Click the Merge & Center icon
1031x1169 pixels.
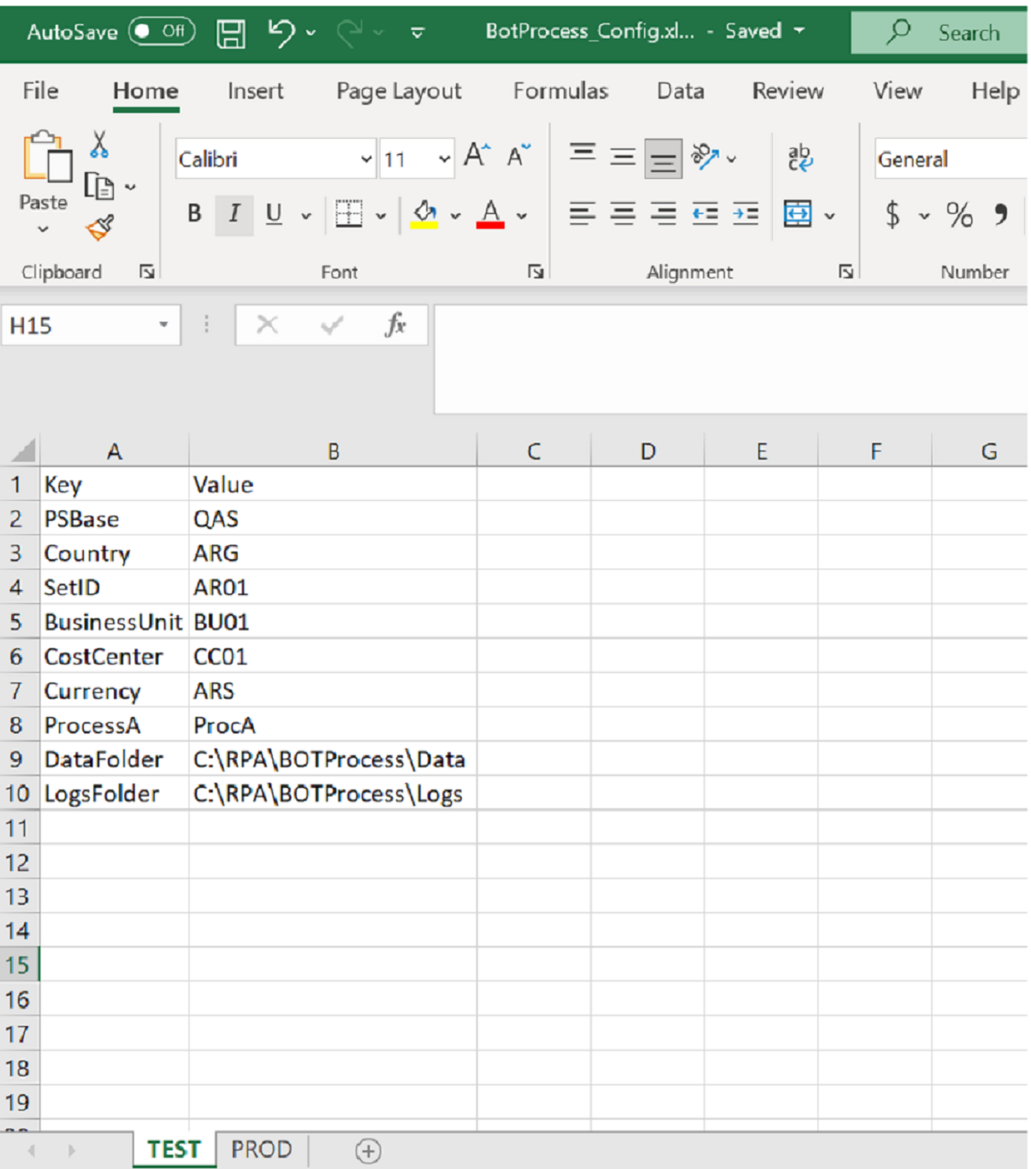coord(797,215)
